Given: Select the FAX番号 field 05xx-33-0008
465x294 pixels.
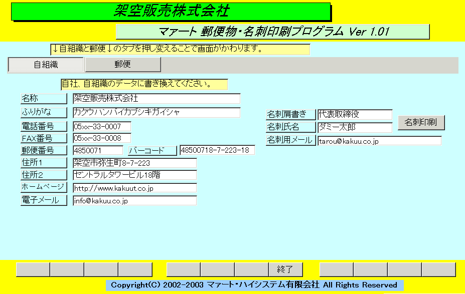Looking at the screenshot, I should [x=102, y=138].
